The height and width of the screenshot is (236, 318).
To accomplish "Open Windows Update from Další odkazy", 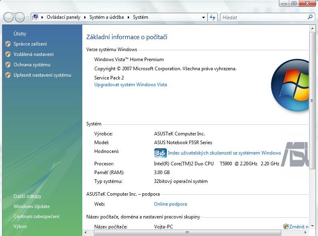I will (32, 206).
